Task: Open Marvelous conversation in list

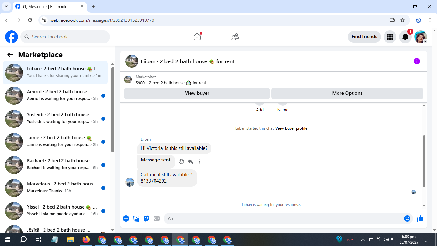Action: pos(55,188)
